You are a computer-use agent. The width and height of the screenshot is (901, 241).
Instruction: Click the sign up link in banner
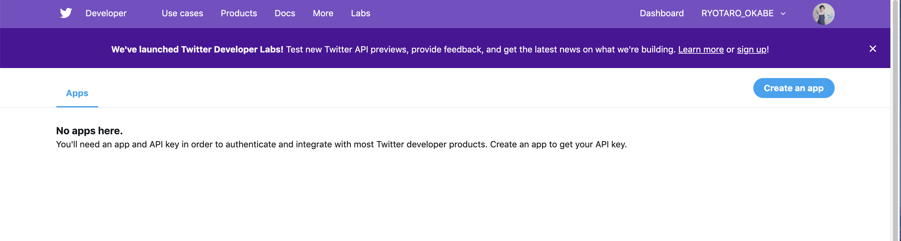(x=751, y=50)
